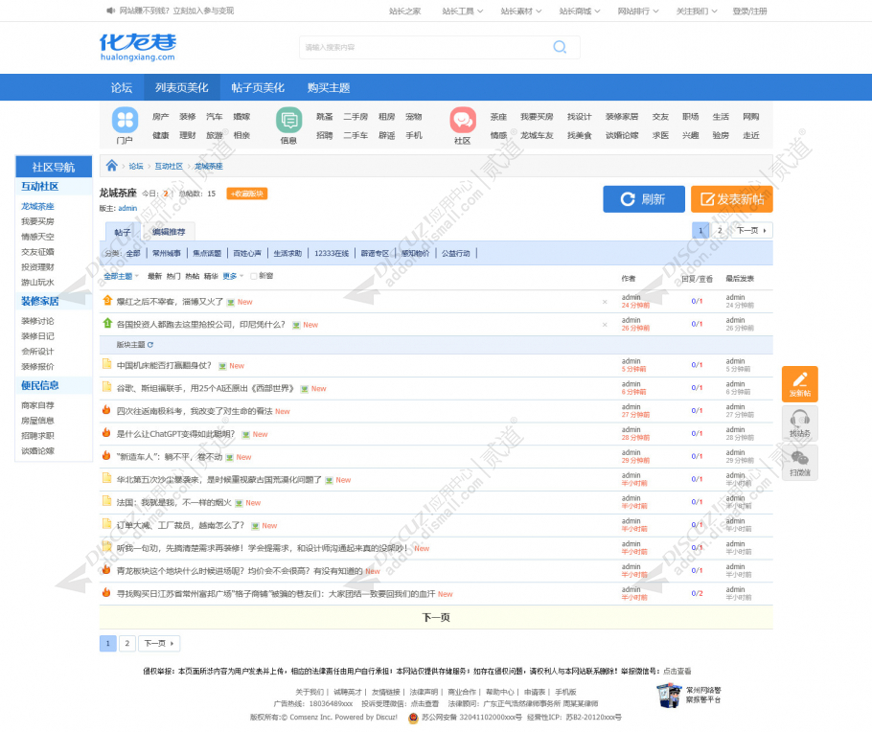Click the image attachment icon on 法国 thread
This screenshot has height=732, width=872.
pos(239,503)
